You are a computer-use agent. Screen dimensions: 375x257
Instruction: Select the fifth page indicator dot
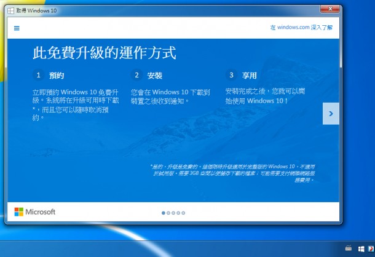[x=183, y=213]
